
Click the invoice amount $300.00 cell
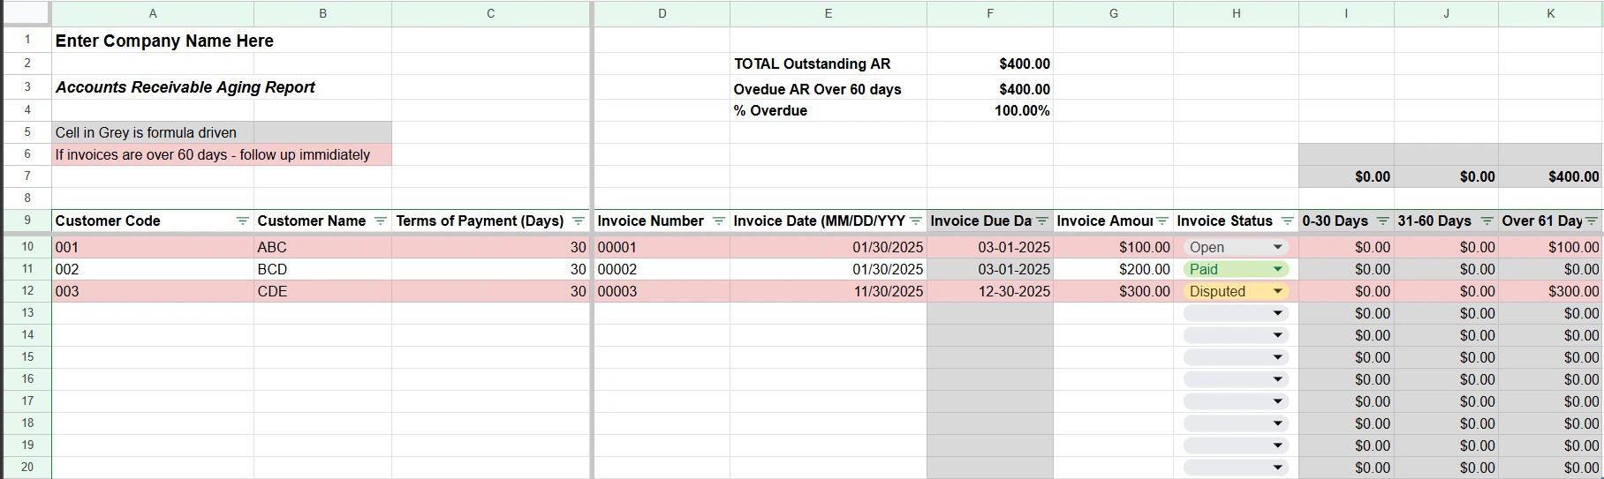tap(1113, 292)
